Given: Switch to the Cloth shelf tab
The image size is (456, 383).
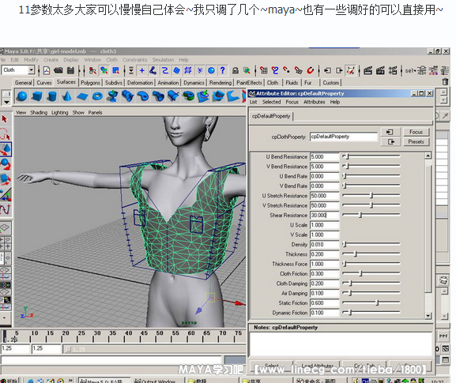Looking at the screenshot, I should coord(273,83).
